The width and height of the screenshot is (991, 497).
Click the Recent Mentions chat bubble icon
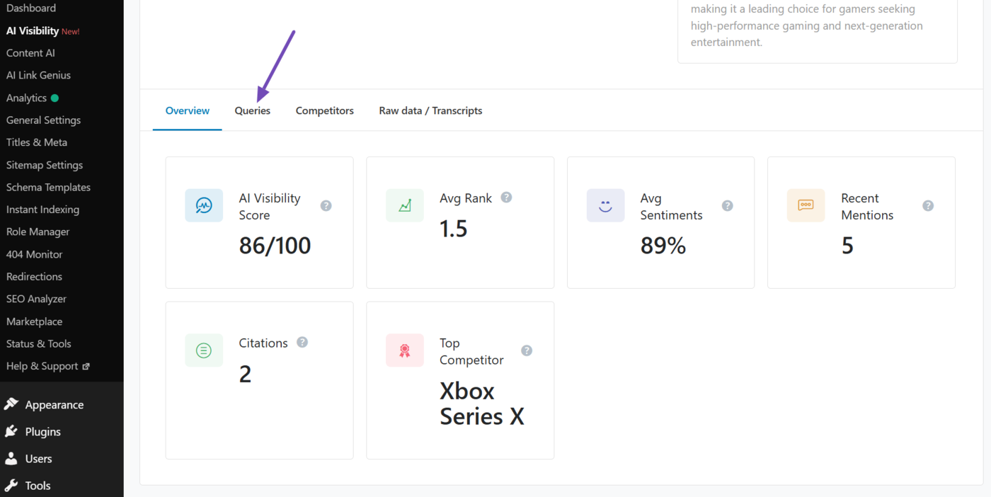coord(806,205)
